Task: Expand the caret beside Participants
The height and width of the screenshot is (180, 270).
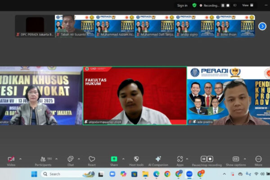Action: point(57,159)
